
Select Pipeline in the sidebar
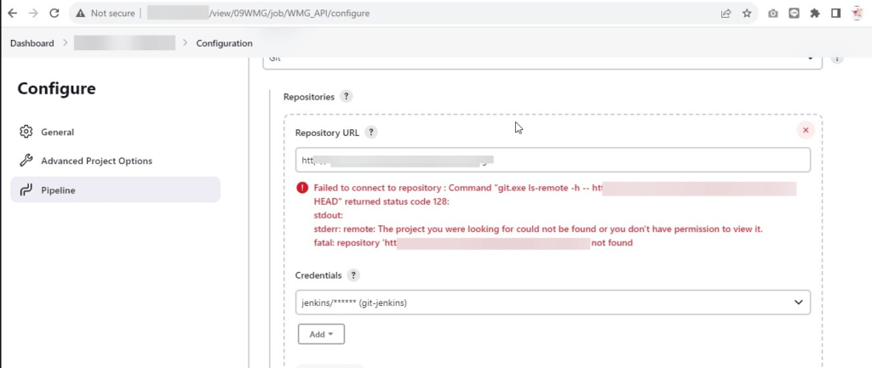point(116,190)
